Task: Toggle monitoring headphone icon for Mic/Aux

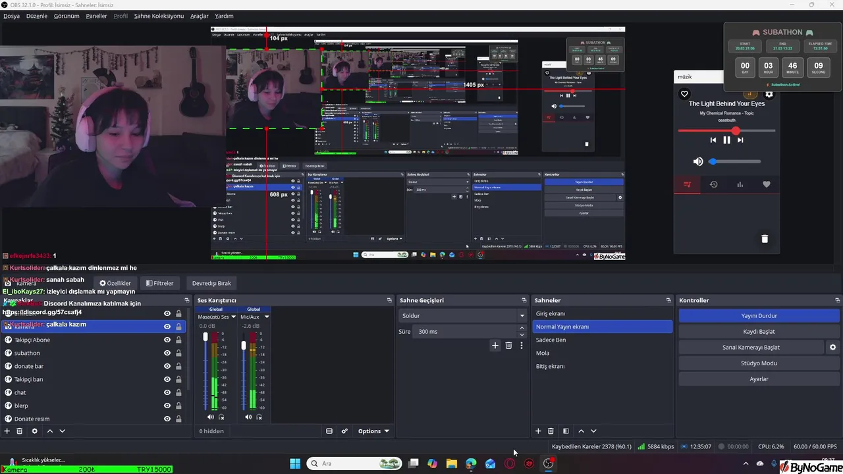Action: [259, 417]
